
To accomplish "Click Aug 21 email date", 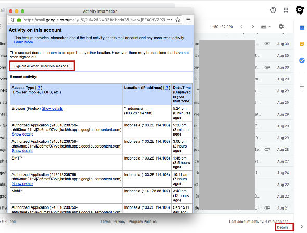I will pos(283,208).
